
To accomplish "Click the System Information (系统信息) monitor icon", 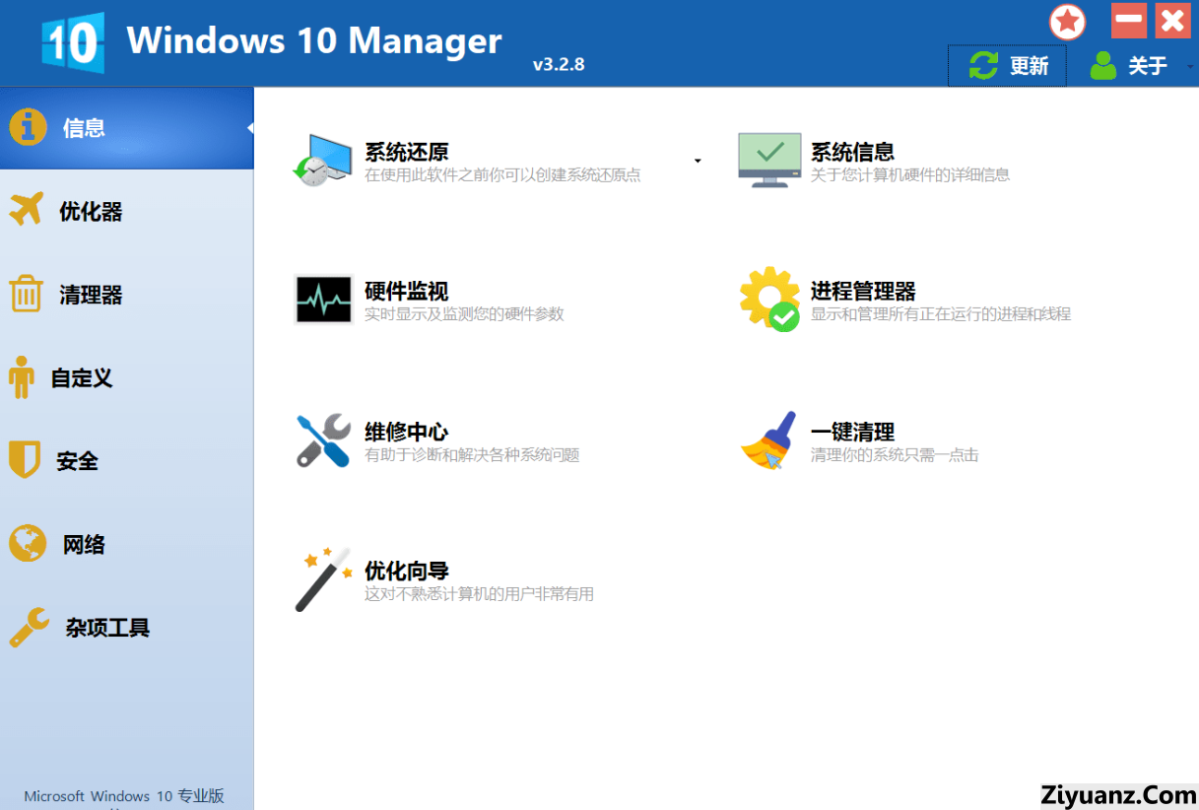I will coord(769,161).
